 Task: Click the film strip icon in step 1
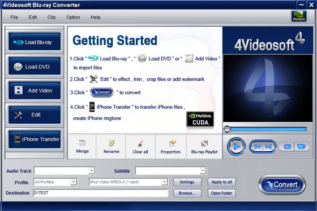(x=189, y=58)
